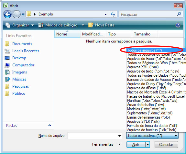186x154 pixels.
Task: Expand the Nome do arquivo dropdown arrow
Action: (x=119, y=136)
